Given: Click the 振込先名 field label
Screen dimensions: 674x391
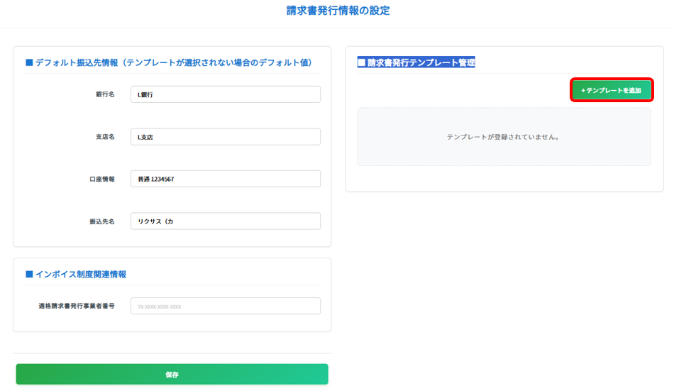Looking at the screenshot, I should tap(101, 221).
